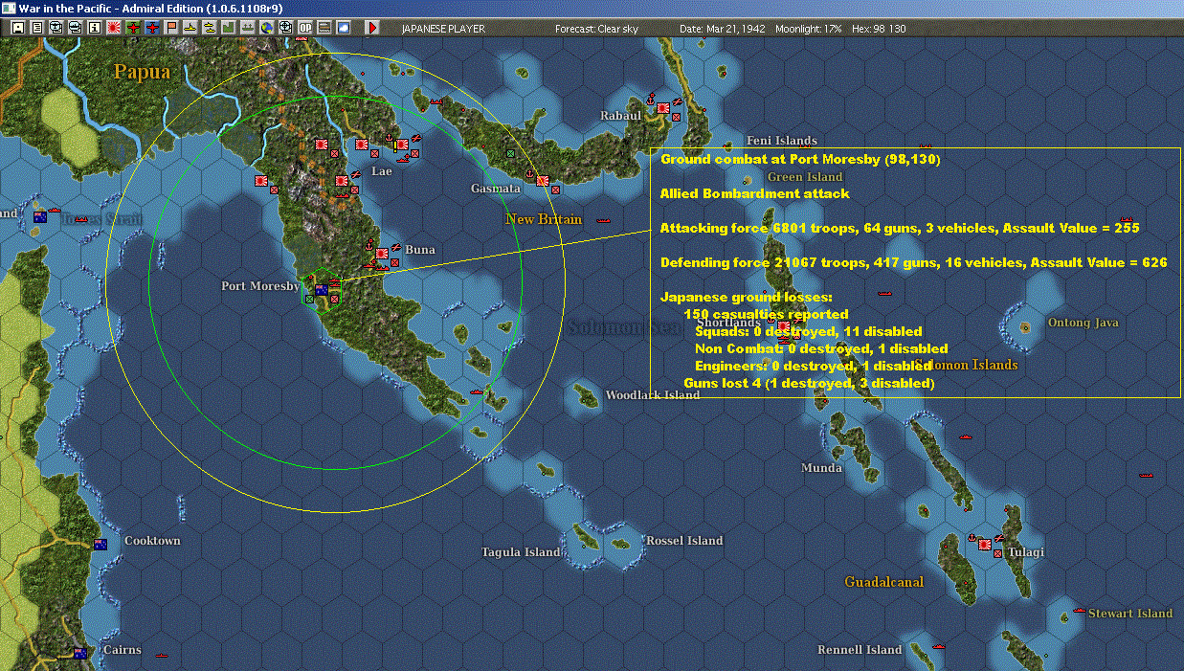Viewport: 1184px width, 671px height.
Task: Click the green ship with arrows icon
Action: pyautogui.click(x=248, y=28)
